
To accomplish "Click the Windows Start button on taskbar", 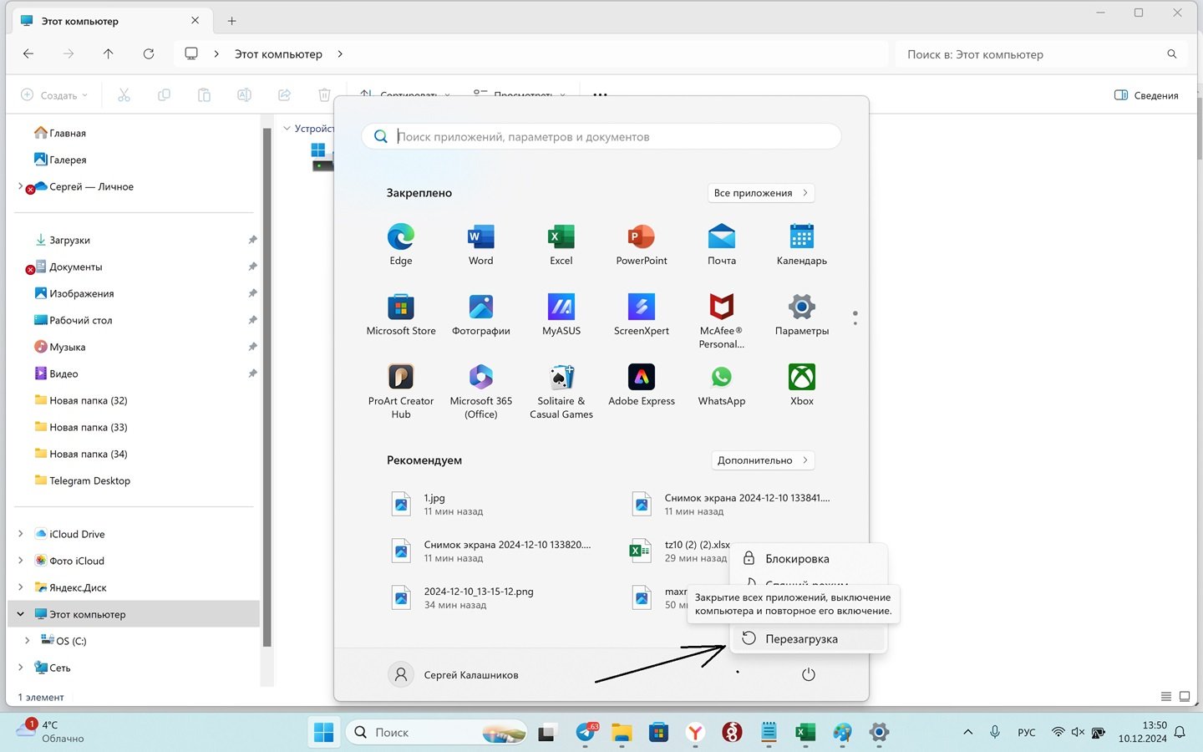I will [323, 733].
